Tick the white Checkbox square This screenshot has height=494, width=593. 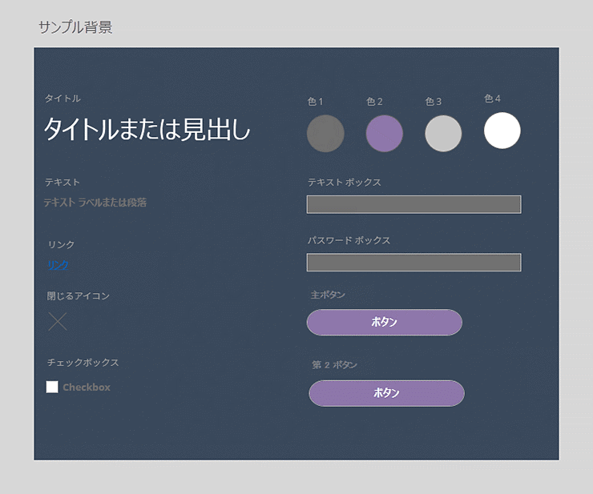click(52, 388)
